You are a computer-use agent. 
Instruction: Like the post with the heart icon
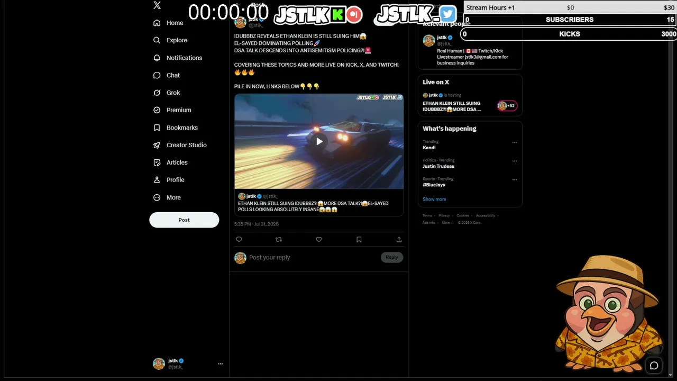319,239
